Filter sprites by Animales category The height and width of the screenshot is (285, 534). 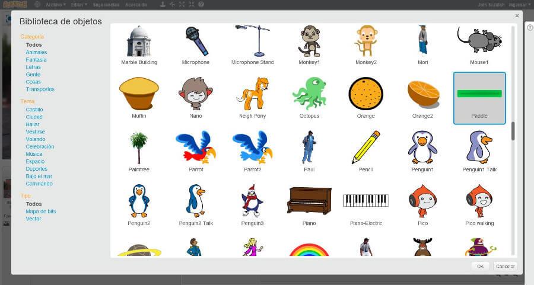(x=36, y=52)
